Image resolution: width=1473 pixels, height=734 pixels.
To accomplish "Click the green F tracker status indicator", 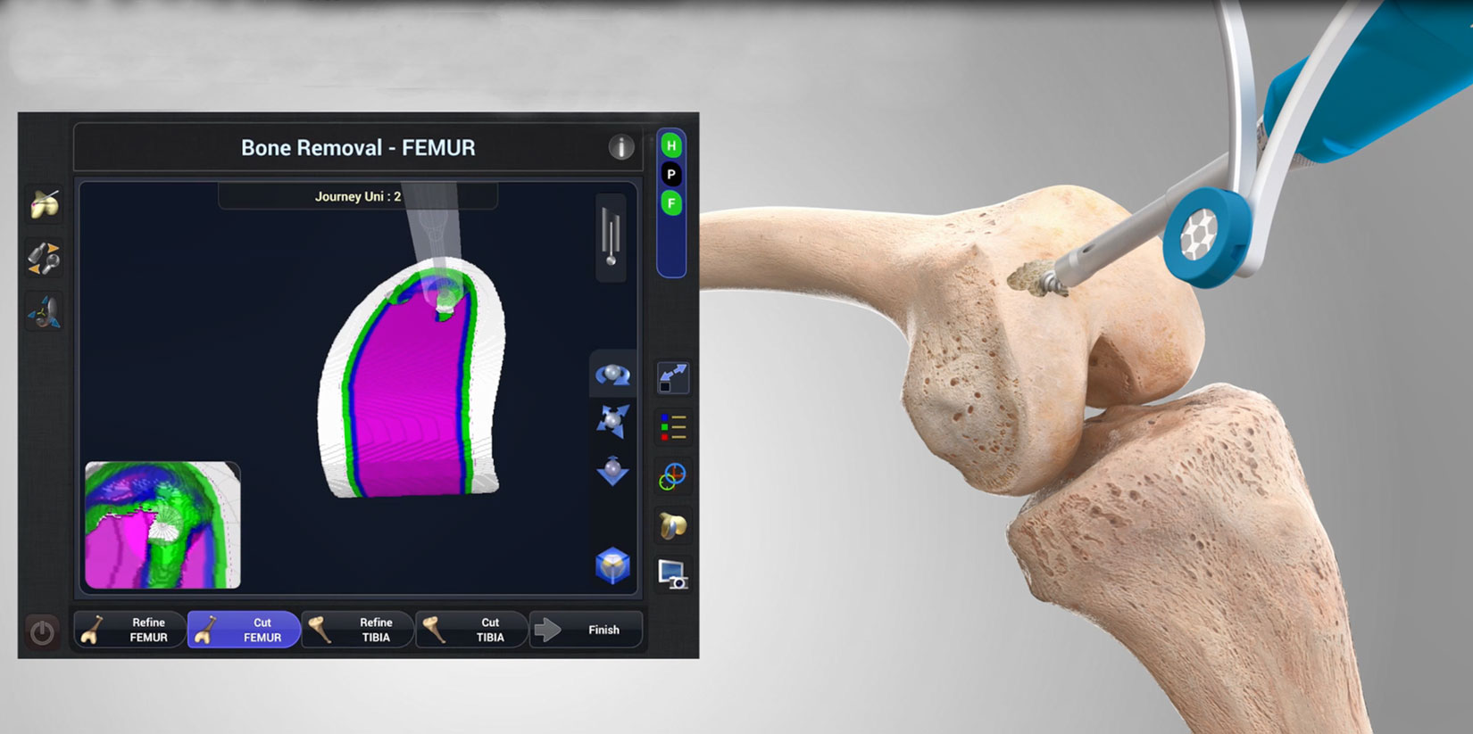I will (x=671, y=203).
